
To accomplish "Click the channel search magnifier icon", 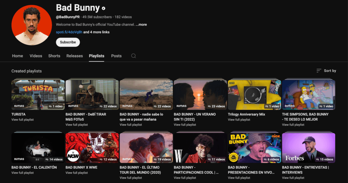I will click(134, 56).
